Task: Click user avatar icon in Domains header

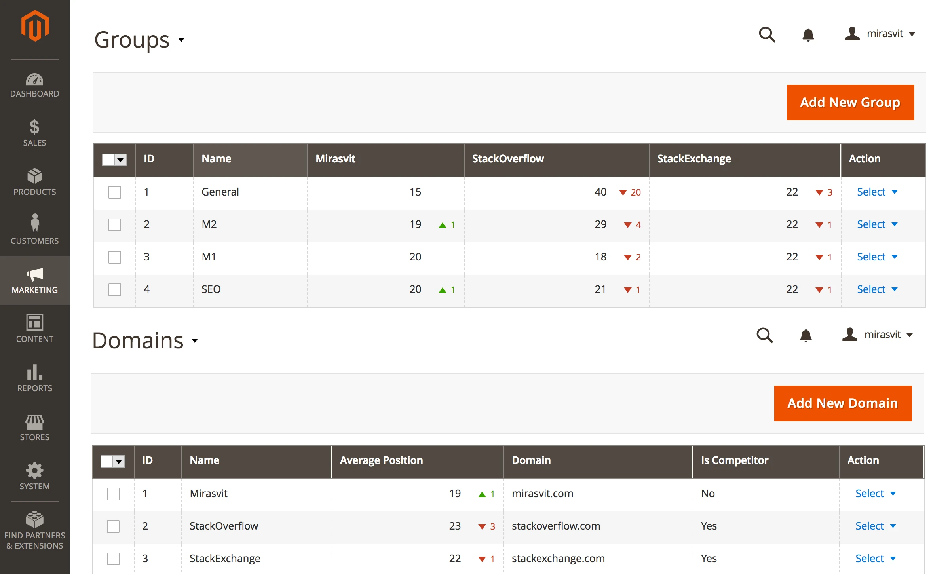Action: (849, 335)
